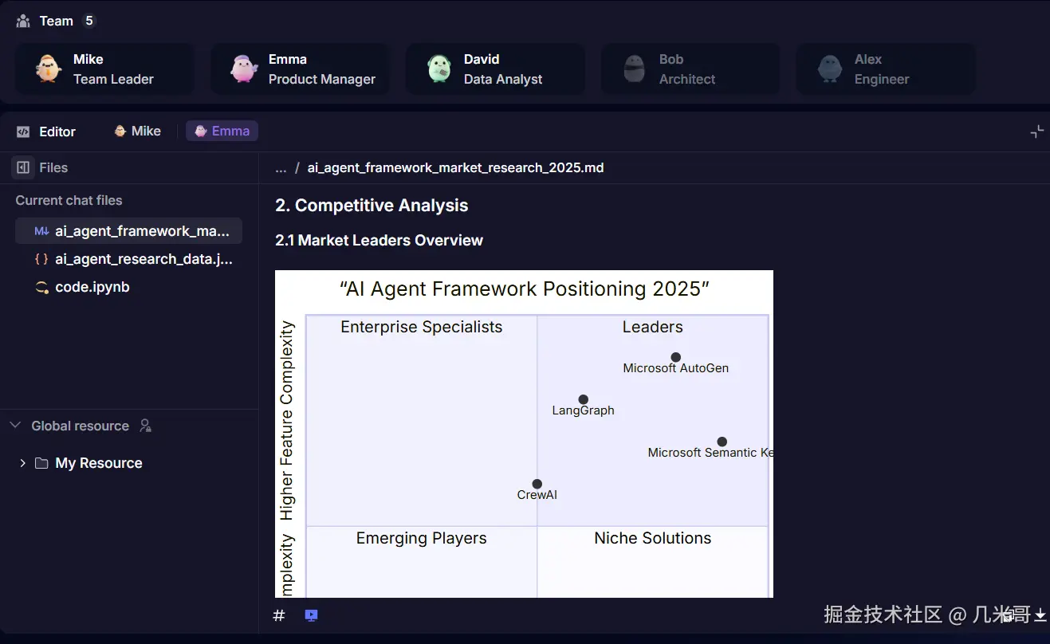Select the Emma editor tab
This screenshot has height=644, width=1050.
pyautogui.click(x=222, y=131)
